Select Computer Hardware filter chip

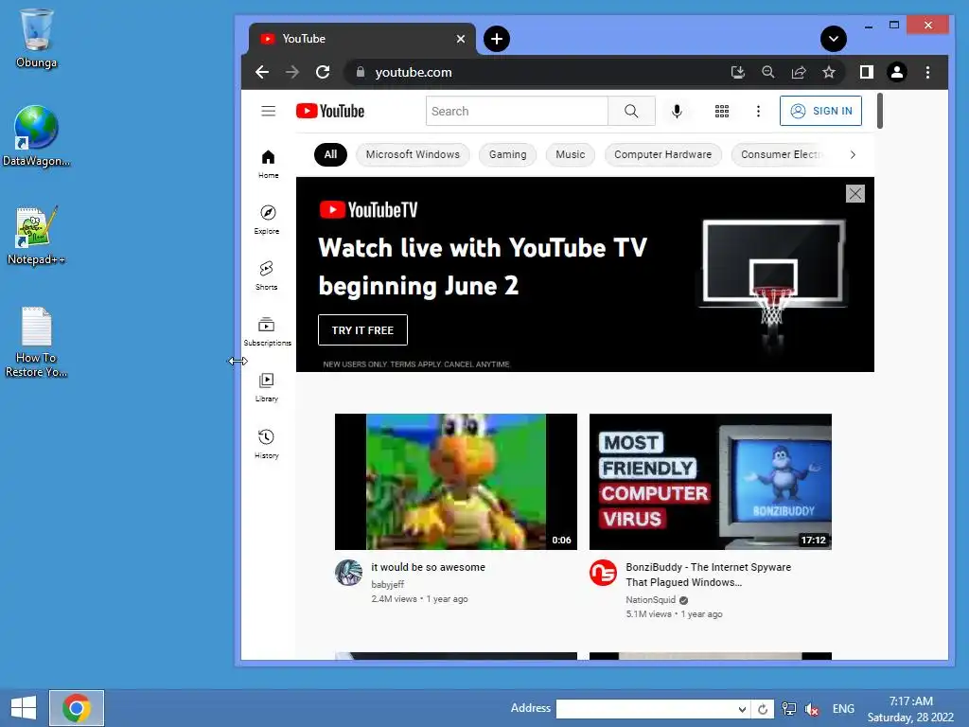point(662,154)
